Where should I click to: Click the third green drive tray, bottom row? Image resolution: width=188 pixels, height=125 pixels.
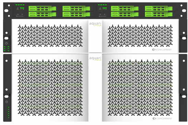pyautogui.click(x=125, y=14)
